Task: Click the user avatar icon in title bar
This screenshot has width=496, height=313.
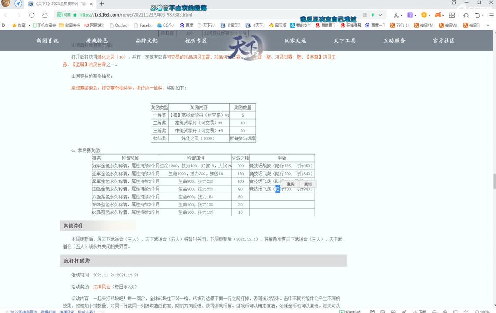Action: pos(5,3)
